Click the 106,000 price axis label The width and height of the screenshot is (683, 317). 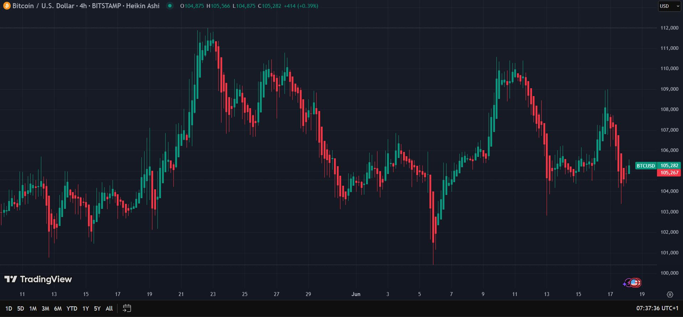tap(669, 150)
